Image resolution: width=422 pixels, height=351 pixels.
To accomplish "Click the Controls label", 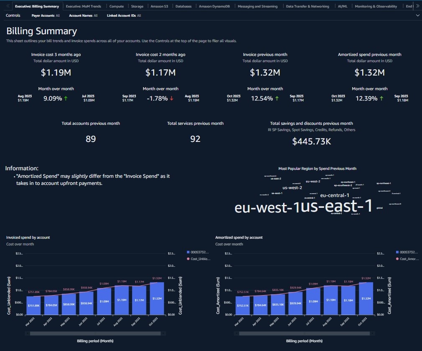I will (x=13, y=15).
